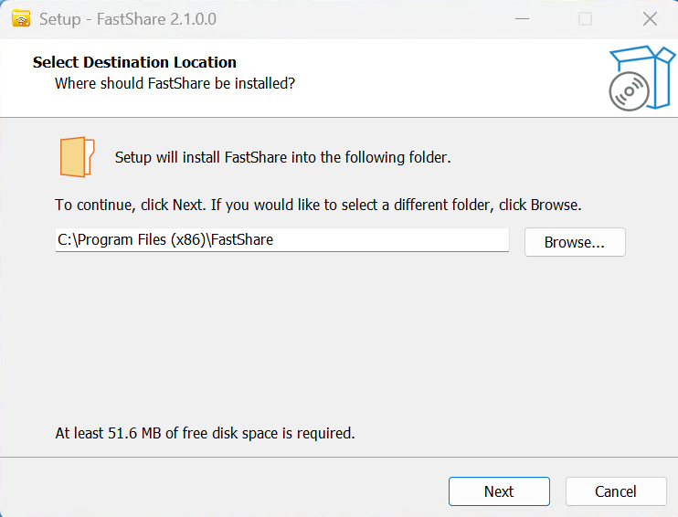Minimize the Setup window
The image size is (678, 517).
[x=522, y=19]
